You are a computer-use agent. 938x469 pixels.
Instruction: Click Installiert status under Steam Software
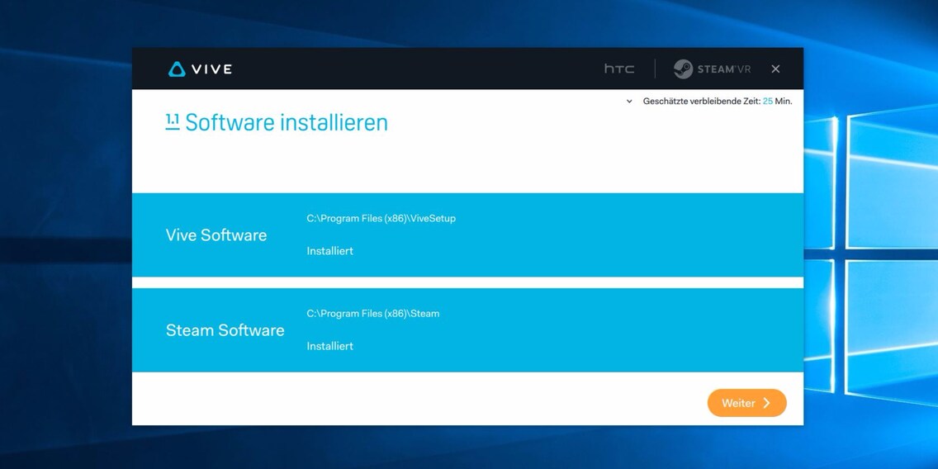pos(329,346)
